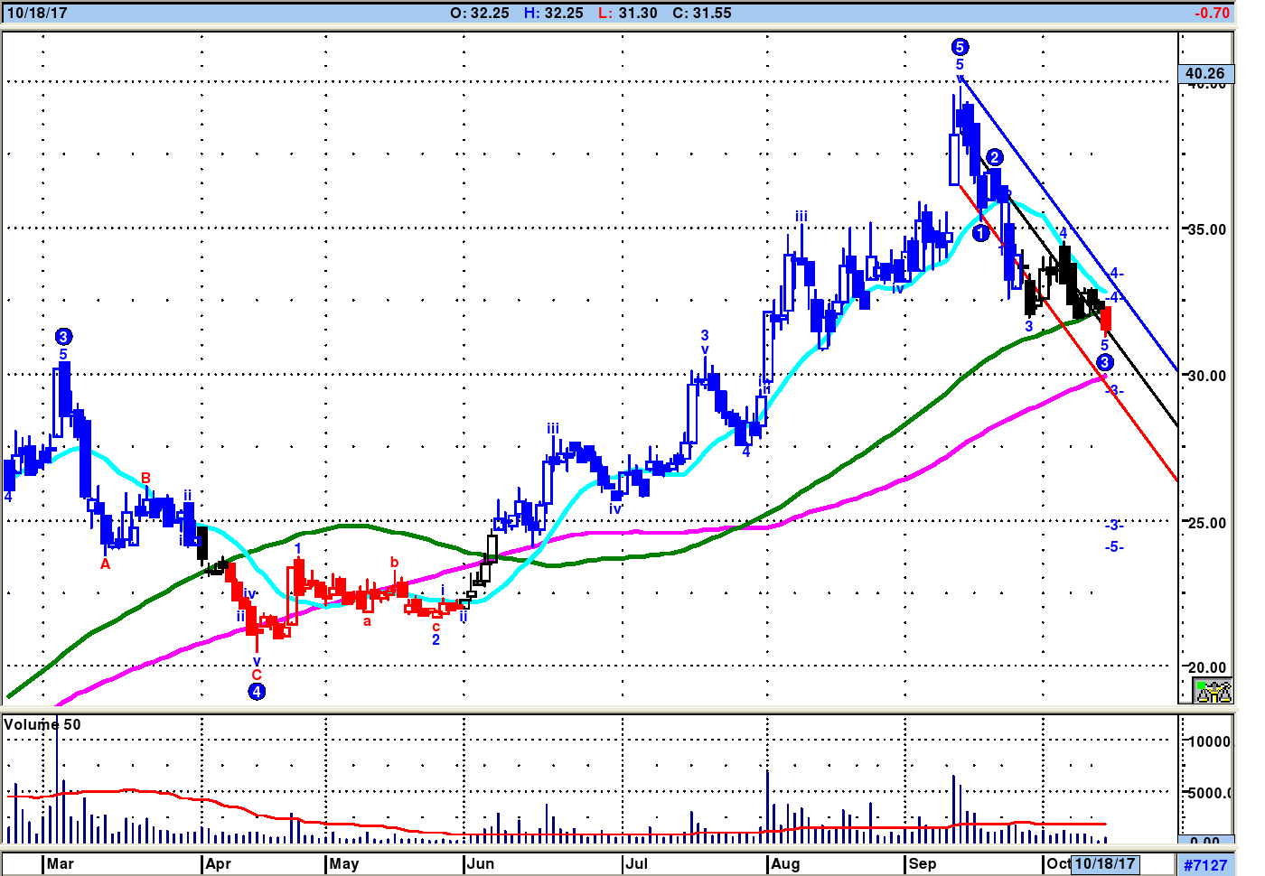Select the Jun month marker on the time axis
This screenshot has width=1265, height=876.
481,863
